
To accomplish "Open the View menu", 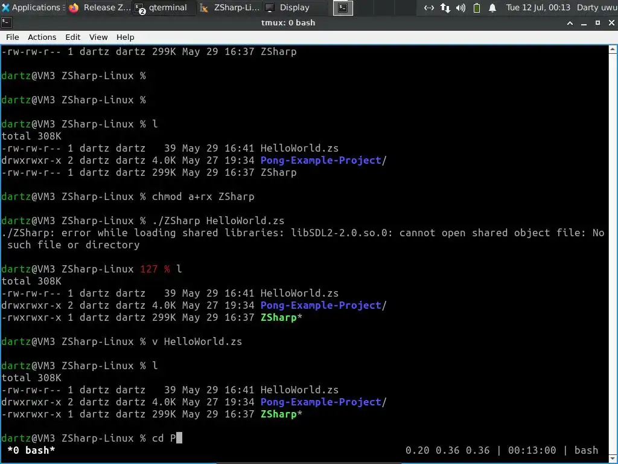I will pyautogui.click(x=98, y=37).
